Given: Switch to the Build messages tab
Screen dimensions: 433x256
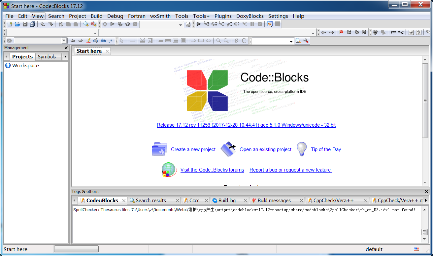Looking at the screenshot, I should [274, 201].
